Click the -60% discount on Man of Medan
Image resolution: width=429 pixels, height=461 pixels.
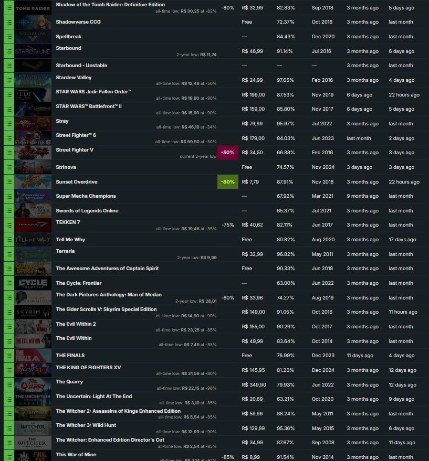pos(227,297)
